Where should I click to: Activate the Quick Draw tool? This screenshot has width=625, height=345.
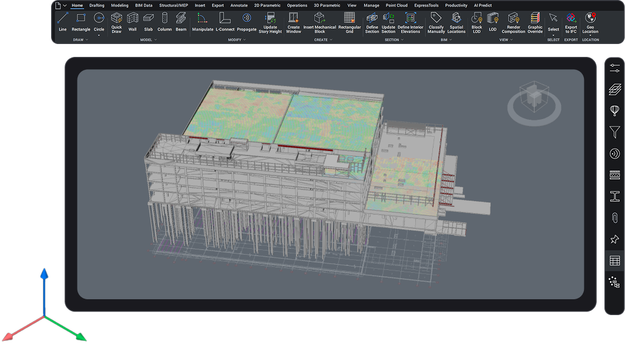click(x=116, y=23)
